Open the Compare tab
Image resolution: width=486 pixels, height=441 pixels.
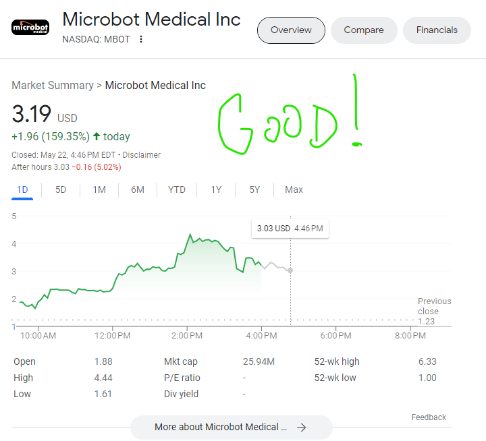363,30
